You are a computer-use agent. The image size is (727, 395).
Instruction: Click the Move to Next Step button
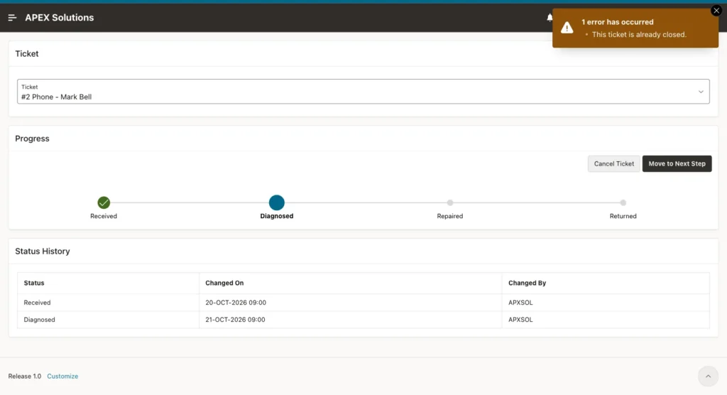pyautogui.click(x=677, y=164)
